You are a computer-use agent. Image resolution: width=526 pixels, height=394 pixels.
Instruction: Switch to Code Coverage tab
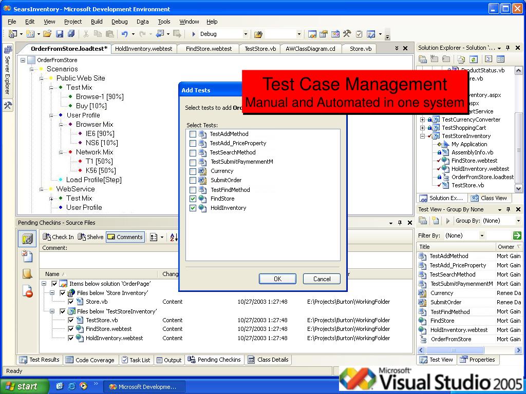click(x=90, y=360)
